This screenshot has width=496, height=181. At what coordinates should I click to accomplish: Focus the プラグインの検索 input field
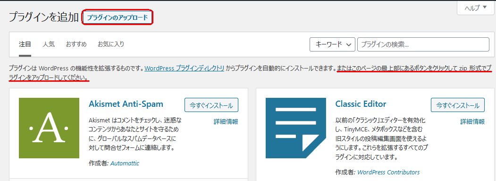pos(423,44)
